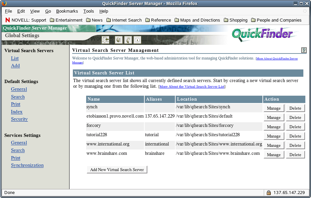Delete the etobiasson1.provo.novell.com server
The image size is (311, 198).
tap(295, 117)
